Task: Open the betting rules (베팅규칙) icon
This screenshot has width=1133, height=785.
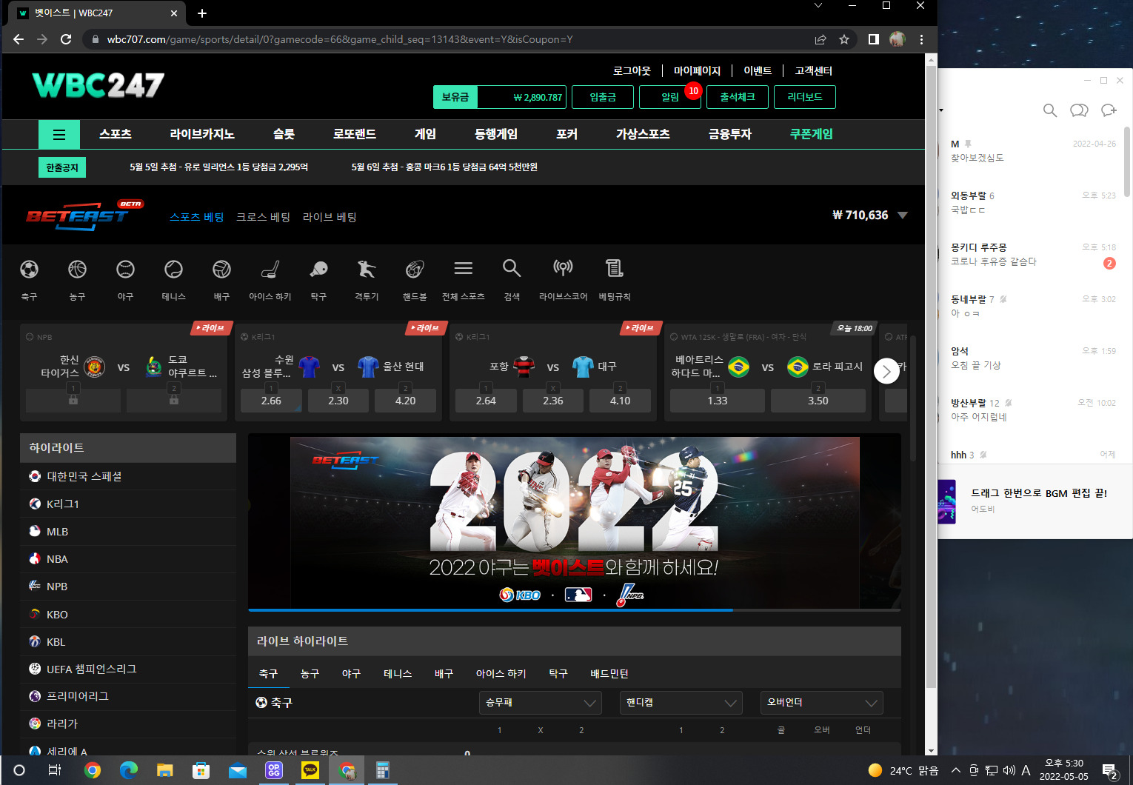Action: [614, 268]
